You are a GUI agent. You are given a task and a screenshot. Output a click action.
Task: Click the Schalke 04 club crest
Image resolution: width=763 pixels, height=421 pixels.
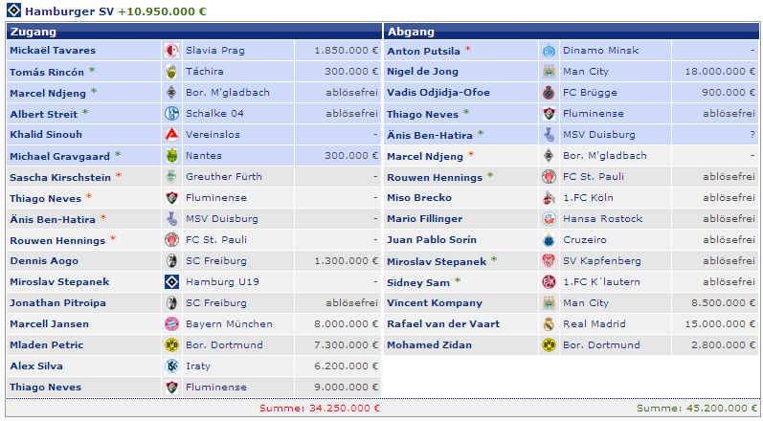tap(172, 114)
